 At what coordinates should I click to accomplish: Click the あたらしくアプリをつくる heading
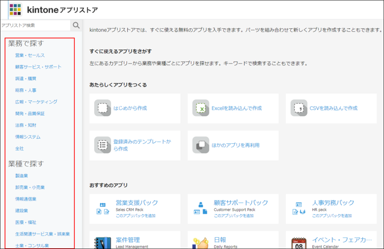point(118,85)
